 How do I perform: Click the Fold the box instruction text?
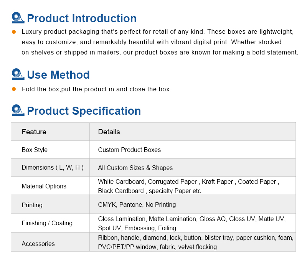tap(96, 89)
